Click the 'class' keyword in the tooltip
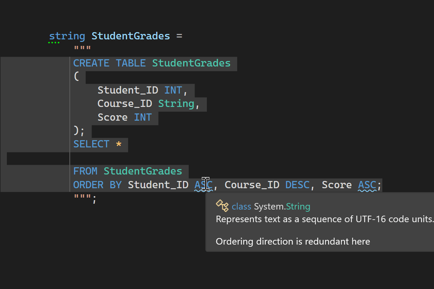Screen dimensions: 434x289 [242, 206]
